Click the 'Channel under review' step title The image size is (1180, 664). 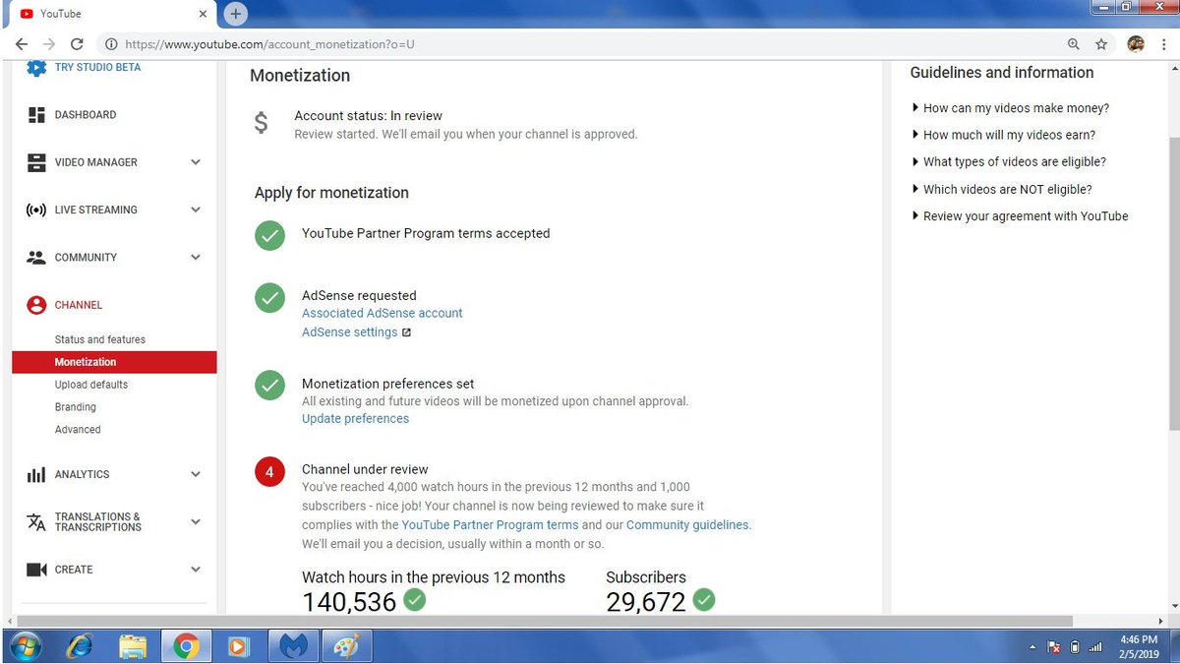click(x=365, y=469)
